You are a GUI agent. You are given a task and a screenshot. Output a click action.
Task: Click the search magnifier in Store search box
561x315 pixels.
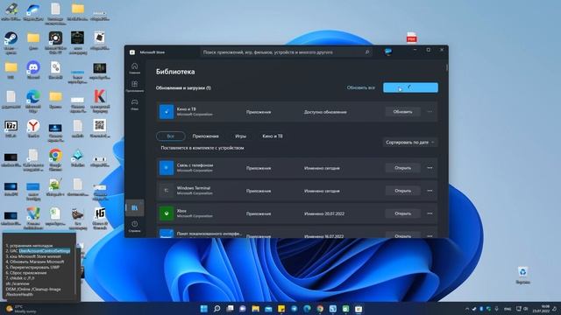coord(367,52)
